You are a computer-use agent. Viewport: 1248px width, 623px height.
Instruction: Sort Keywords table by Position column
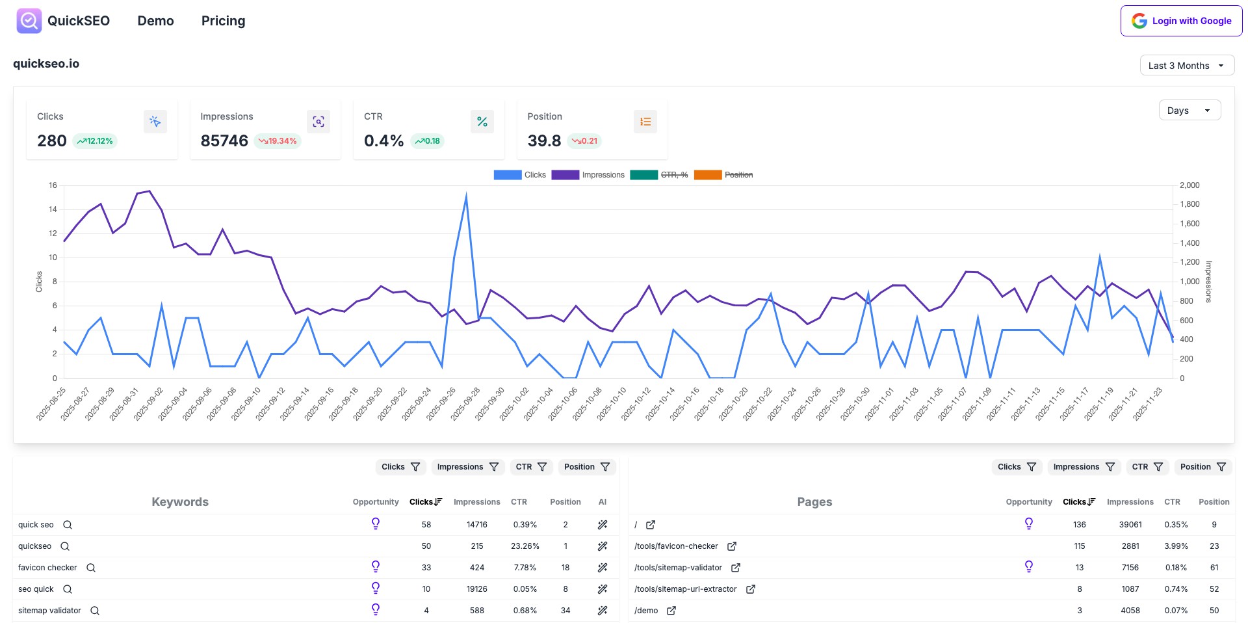[x=565, y=502]
